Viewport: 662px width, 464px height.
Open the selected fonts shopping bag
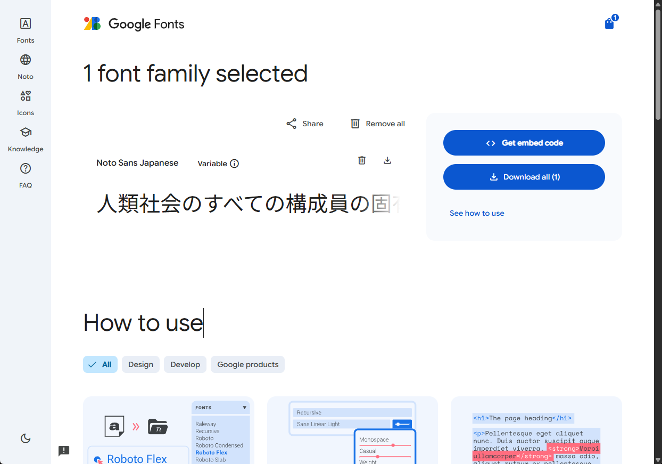click(x=609, y=23)
